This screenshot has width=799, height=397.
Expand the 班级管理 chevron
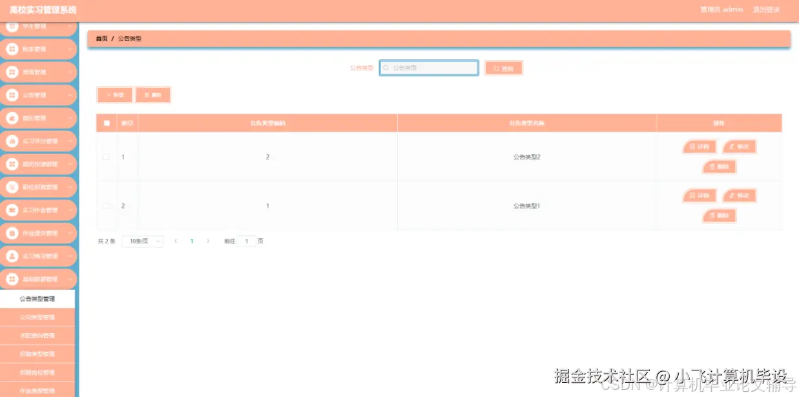[70, 72]
